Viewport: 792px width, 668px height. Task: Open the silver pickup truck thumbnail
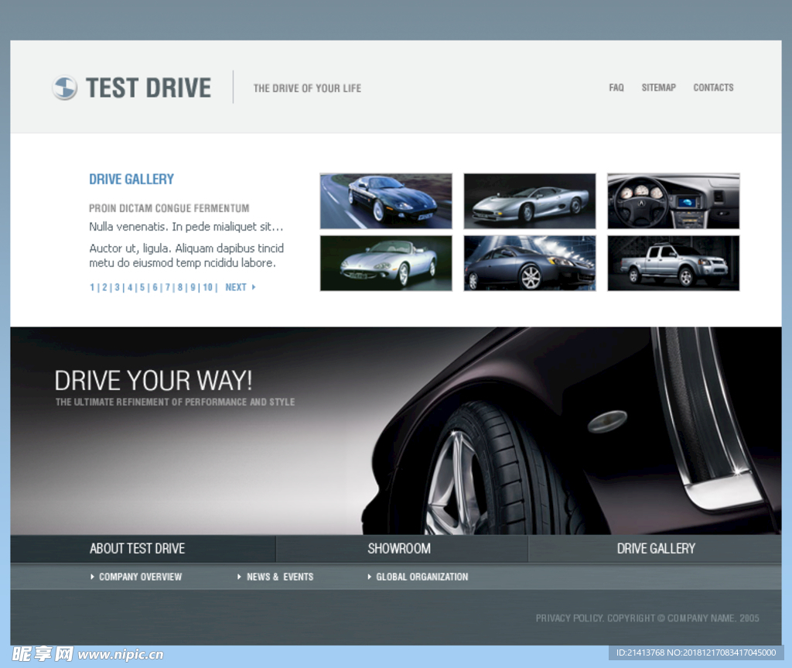coord(673,263)
